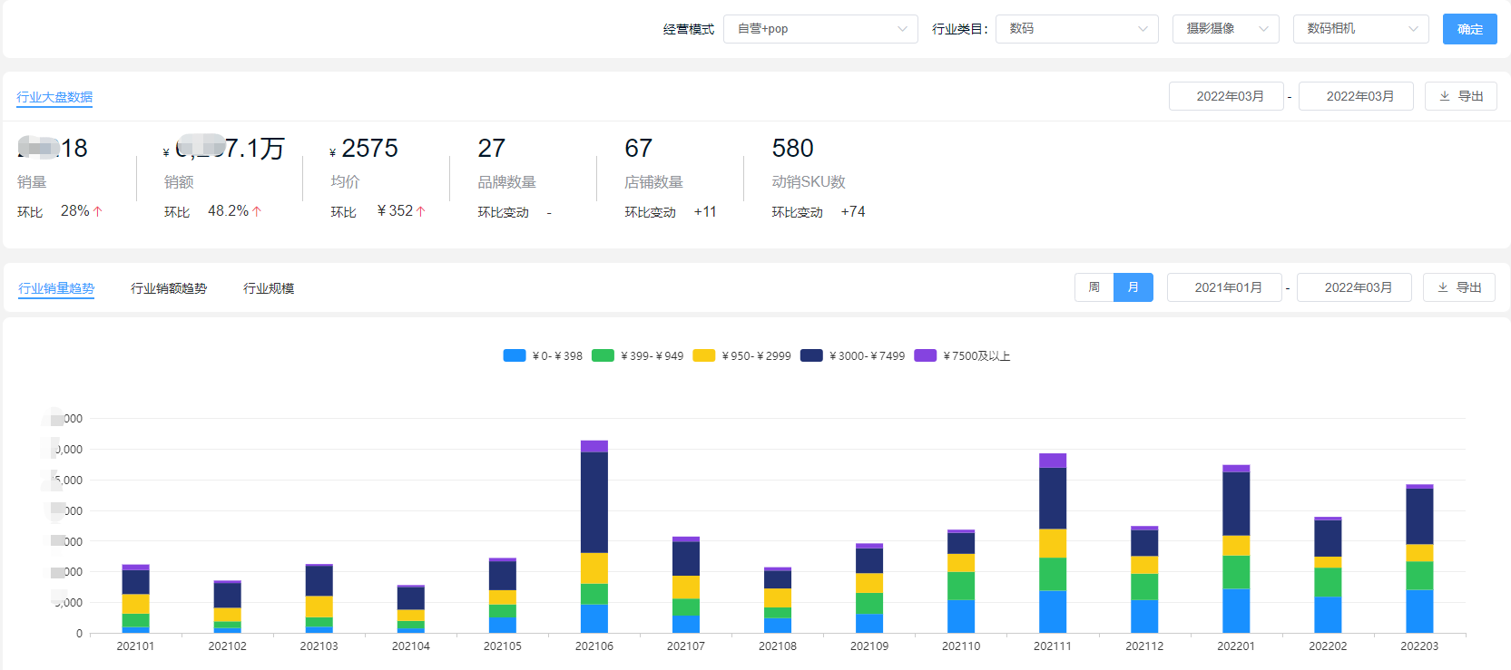Select the 月 monthly view toggle
1511x670 pixels.
1133,287
